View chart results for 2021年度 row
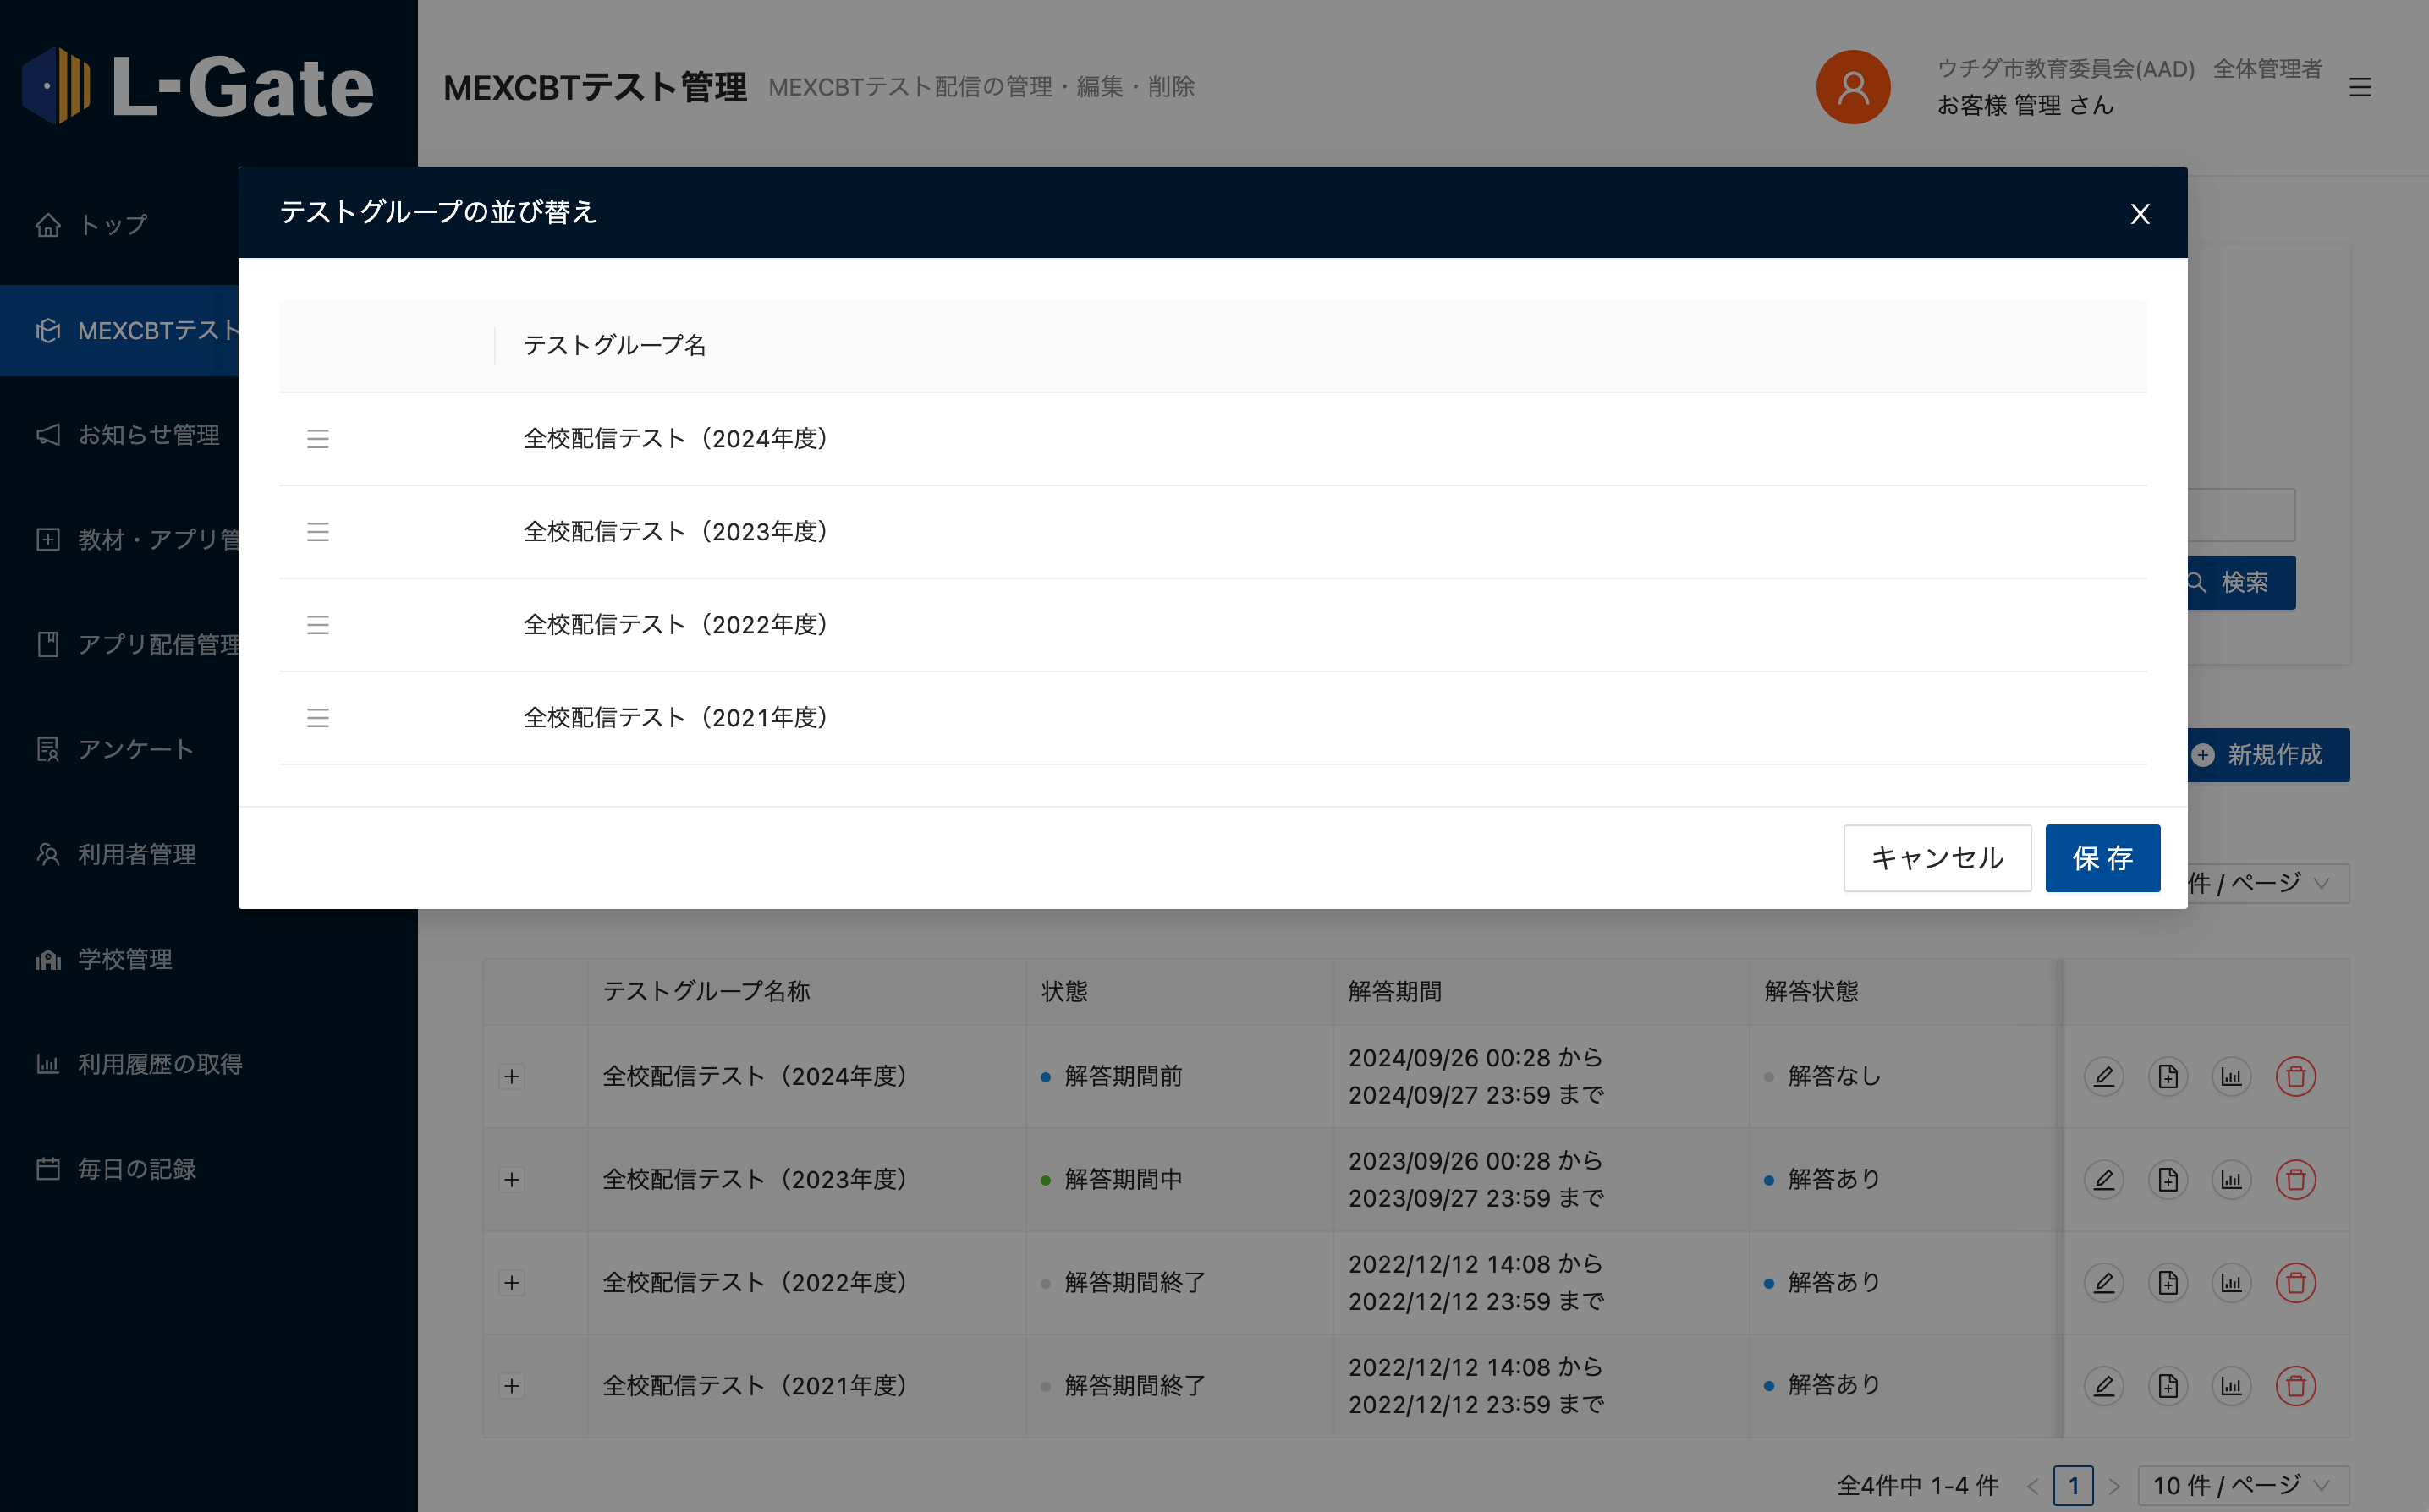The image size is (2429, 1512). [2232, 1386]
